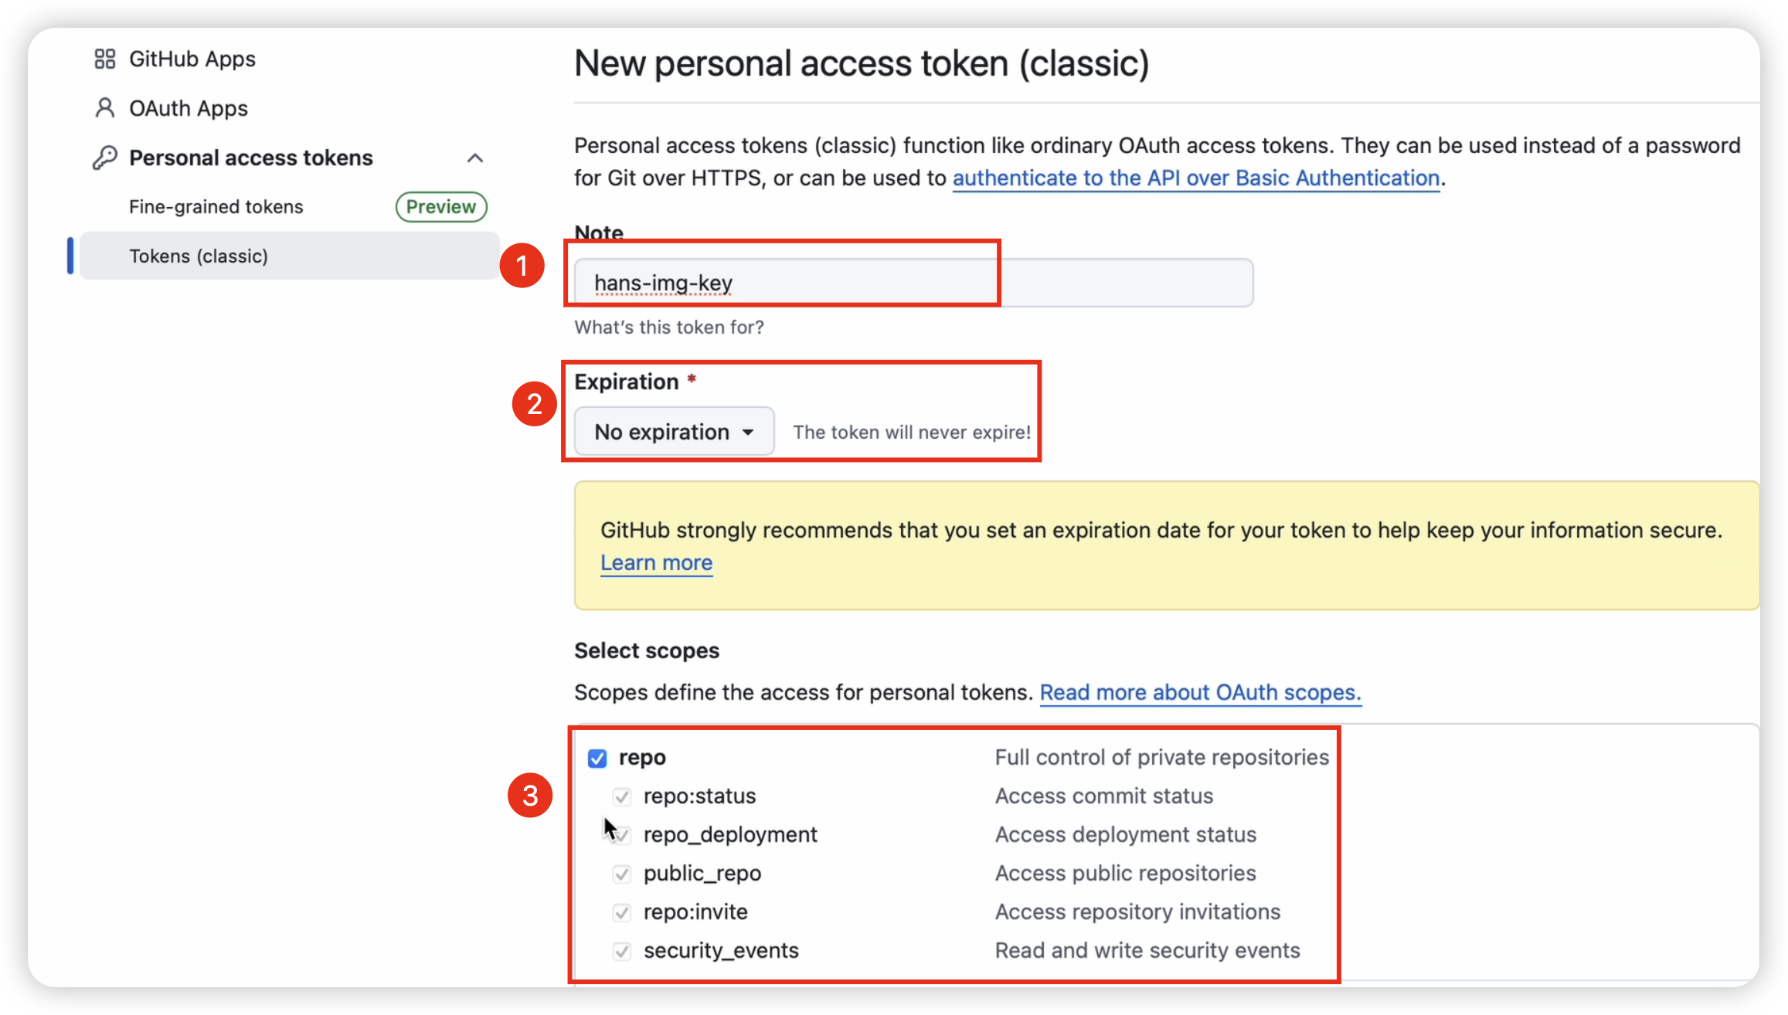Click the caret arrow in the expiration selector
The width and height of the screenshot is (1788, 1015).
point(748,433)
